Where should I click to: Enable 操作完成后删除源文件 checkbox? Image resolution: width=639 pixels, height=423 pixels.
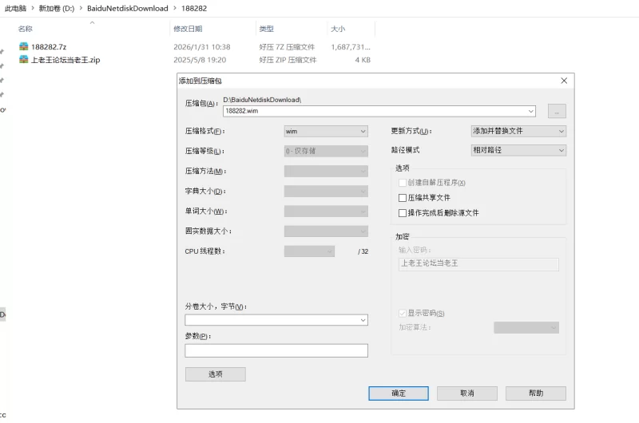click(x=403, y=213)
